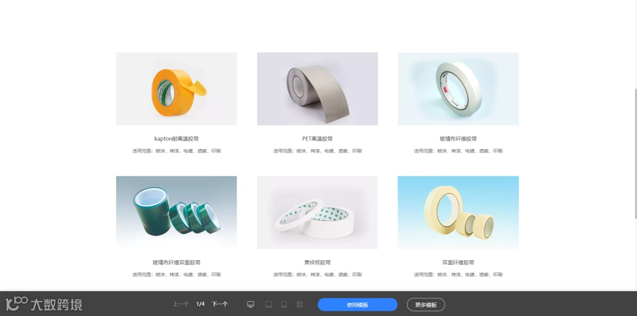
Task: Open the PET高温胶带 product image
Action: (x=317, y=88)
